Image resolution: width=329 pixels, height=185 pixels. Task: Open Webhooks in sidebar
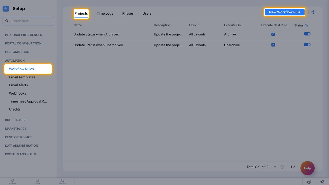click(17, 93)
